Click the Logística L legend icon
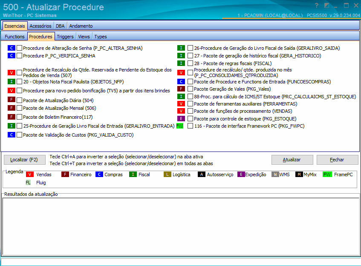This screenshot has height=266, width=361. (x=168, y=174)
